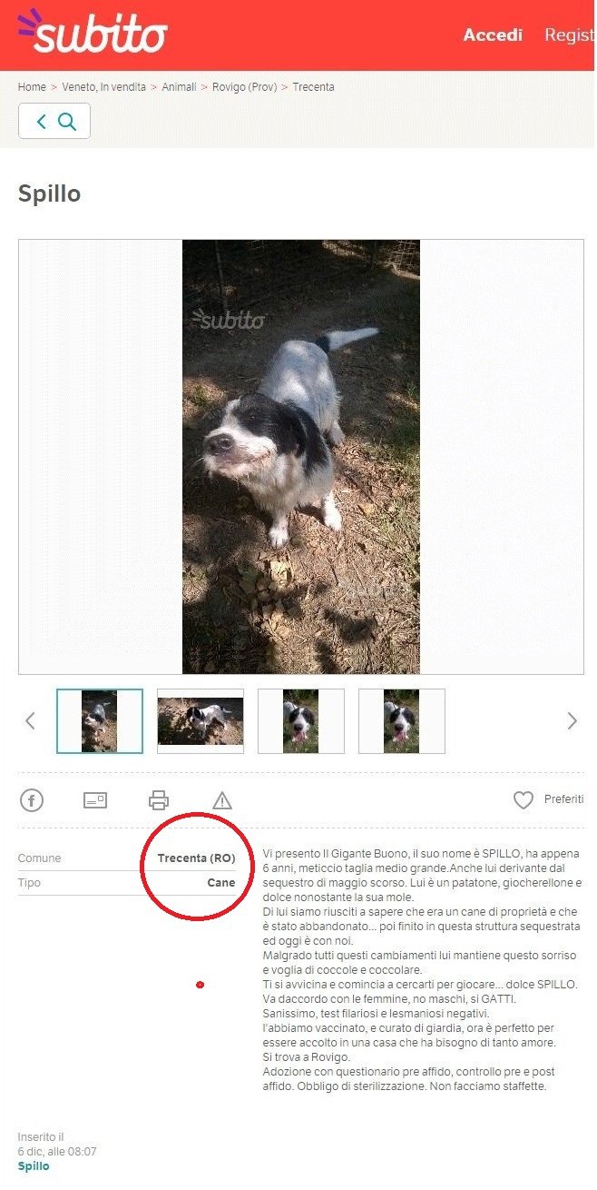
Task: Select the third dog thumbnail
Action: tap(301, 721)
